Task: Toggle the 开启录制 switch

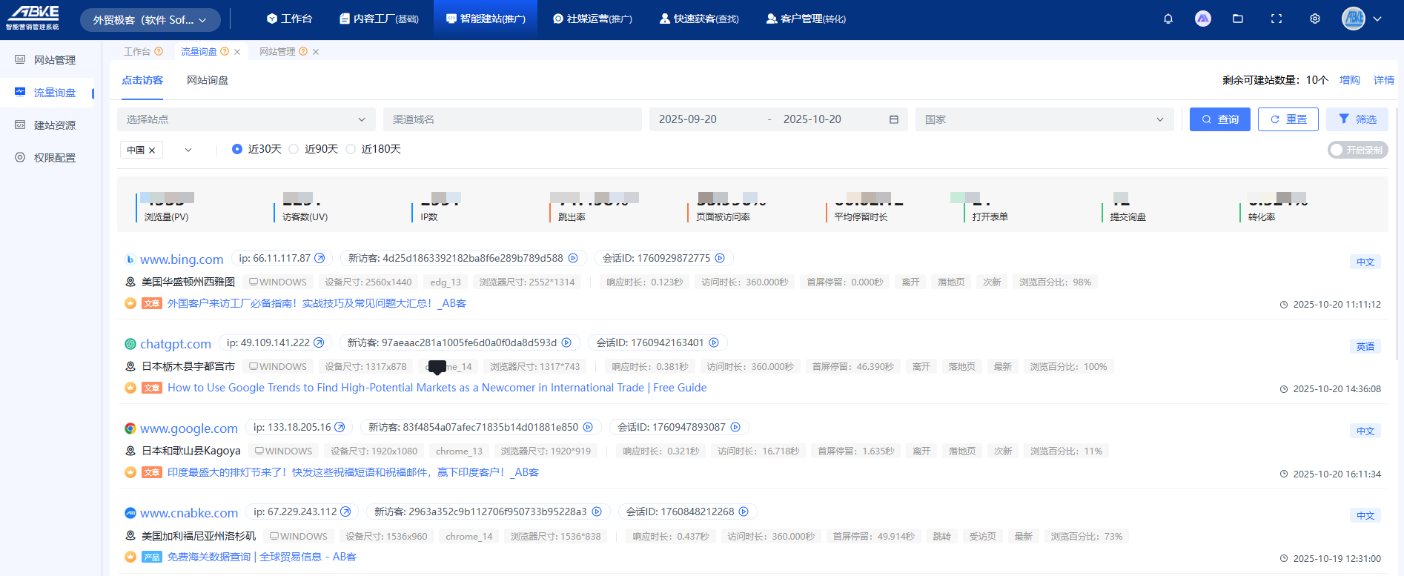Action: tap(1357, 150)
